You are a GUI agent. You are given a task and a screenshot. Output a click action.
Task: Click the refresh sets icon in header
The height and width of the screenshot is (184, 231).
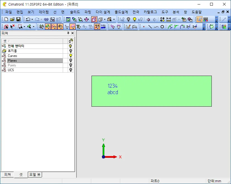click(x=71, y=41)
